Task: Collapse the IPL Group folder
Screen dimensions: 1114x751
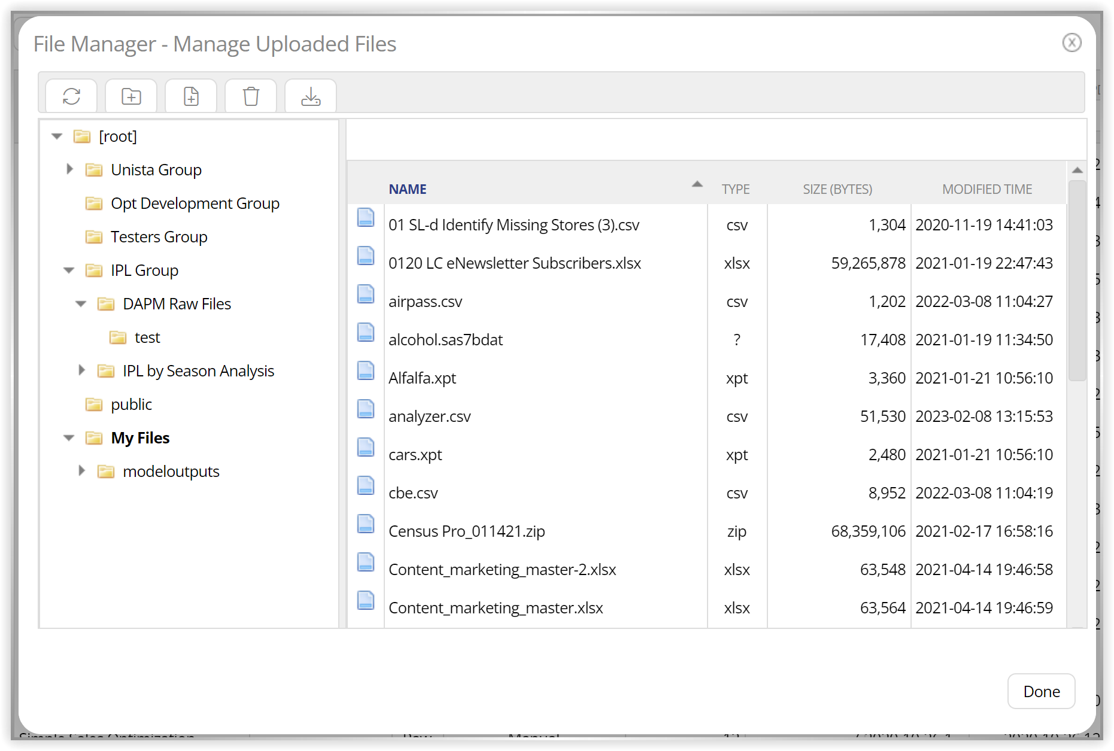Action: click(x=69, y=270)
